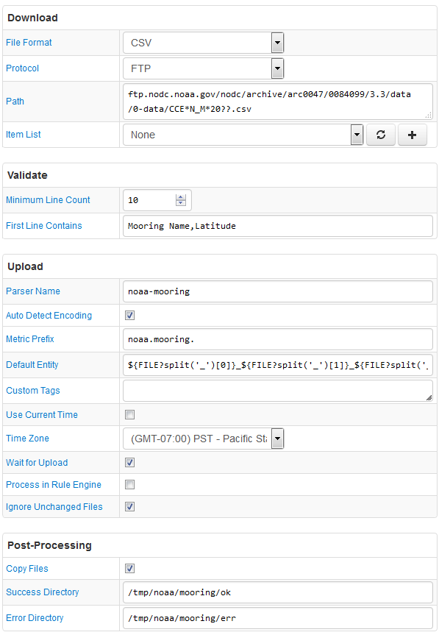Toggle Auto Detect Encoding checkbox
Image resolution: width=439 pixels, height=635 pixels.
[x=129, y=316]
